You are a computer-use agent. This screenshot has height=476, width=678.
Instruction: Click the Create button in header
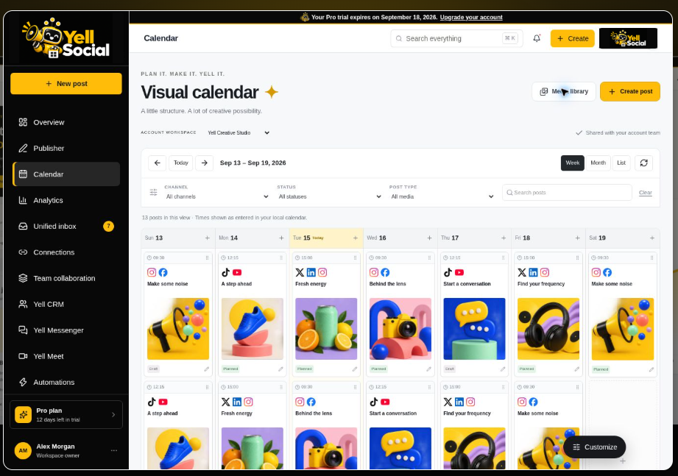(x=573, y=38)
